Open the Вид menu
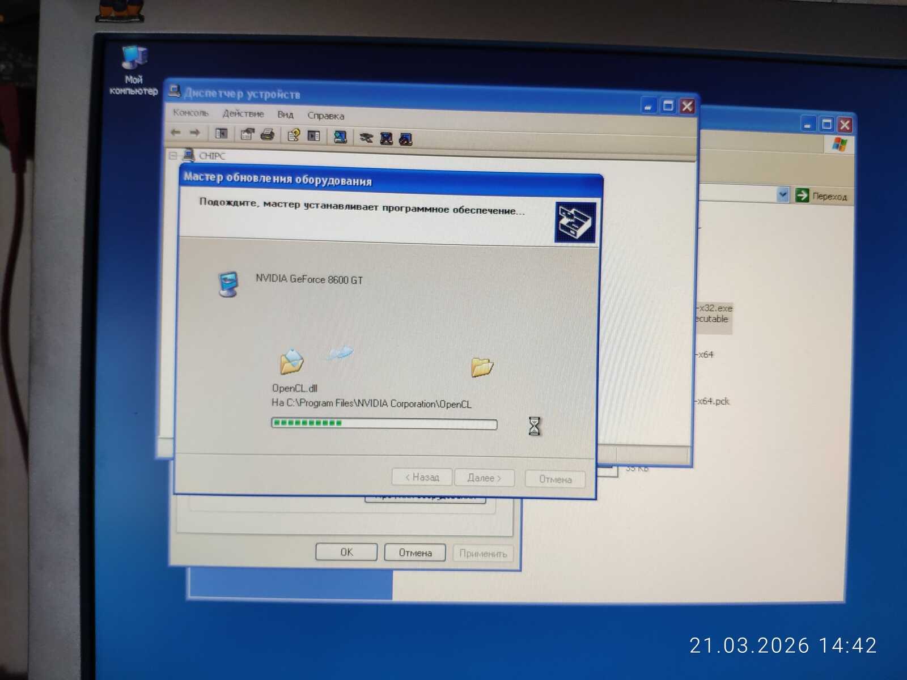 pos(285,115)
